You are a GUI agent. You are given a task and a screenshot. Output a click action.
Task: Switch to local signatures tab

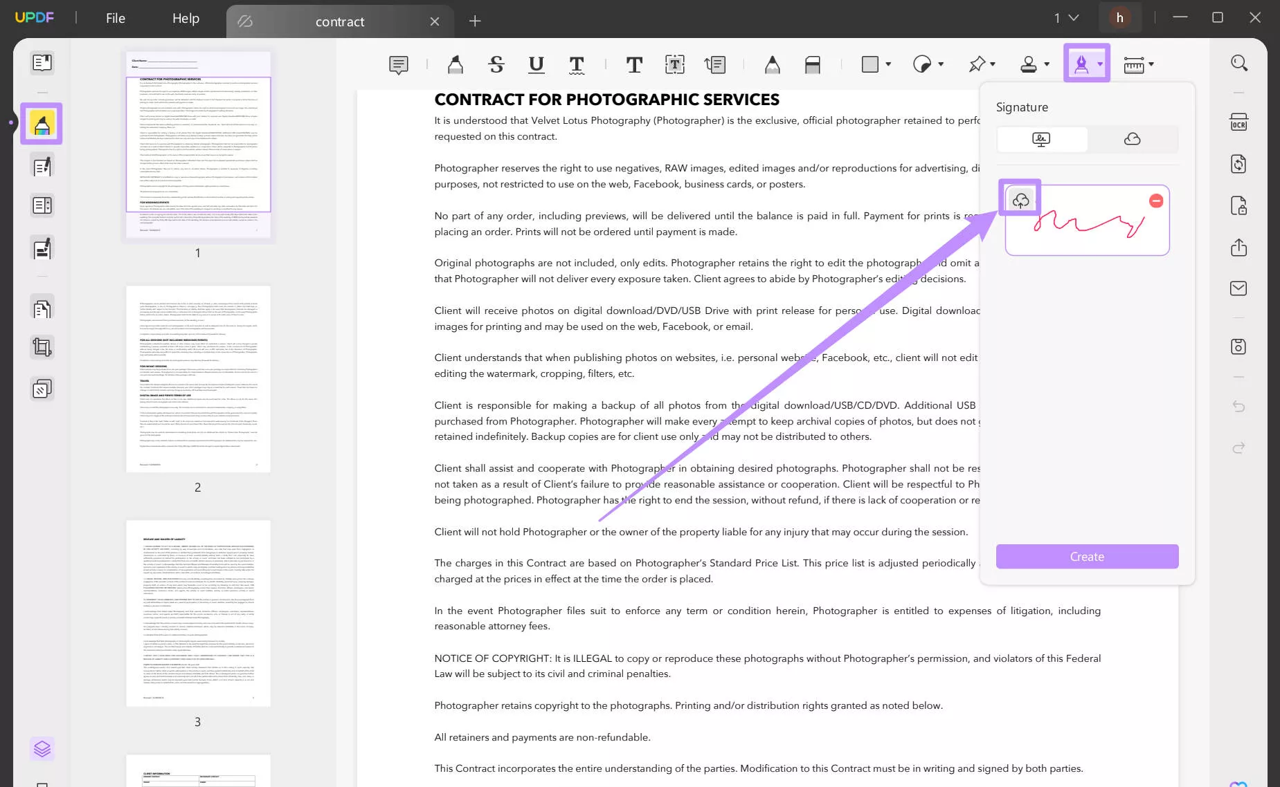tap(1042, 139)
